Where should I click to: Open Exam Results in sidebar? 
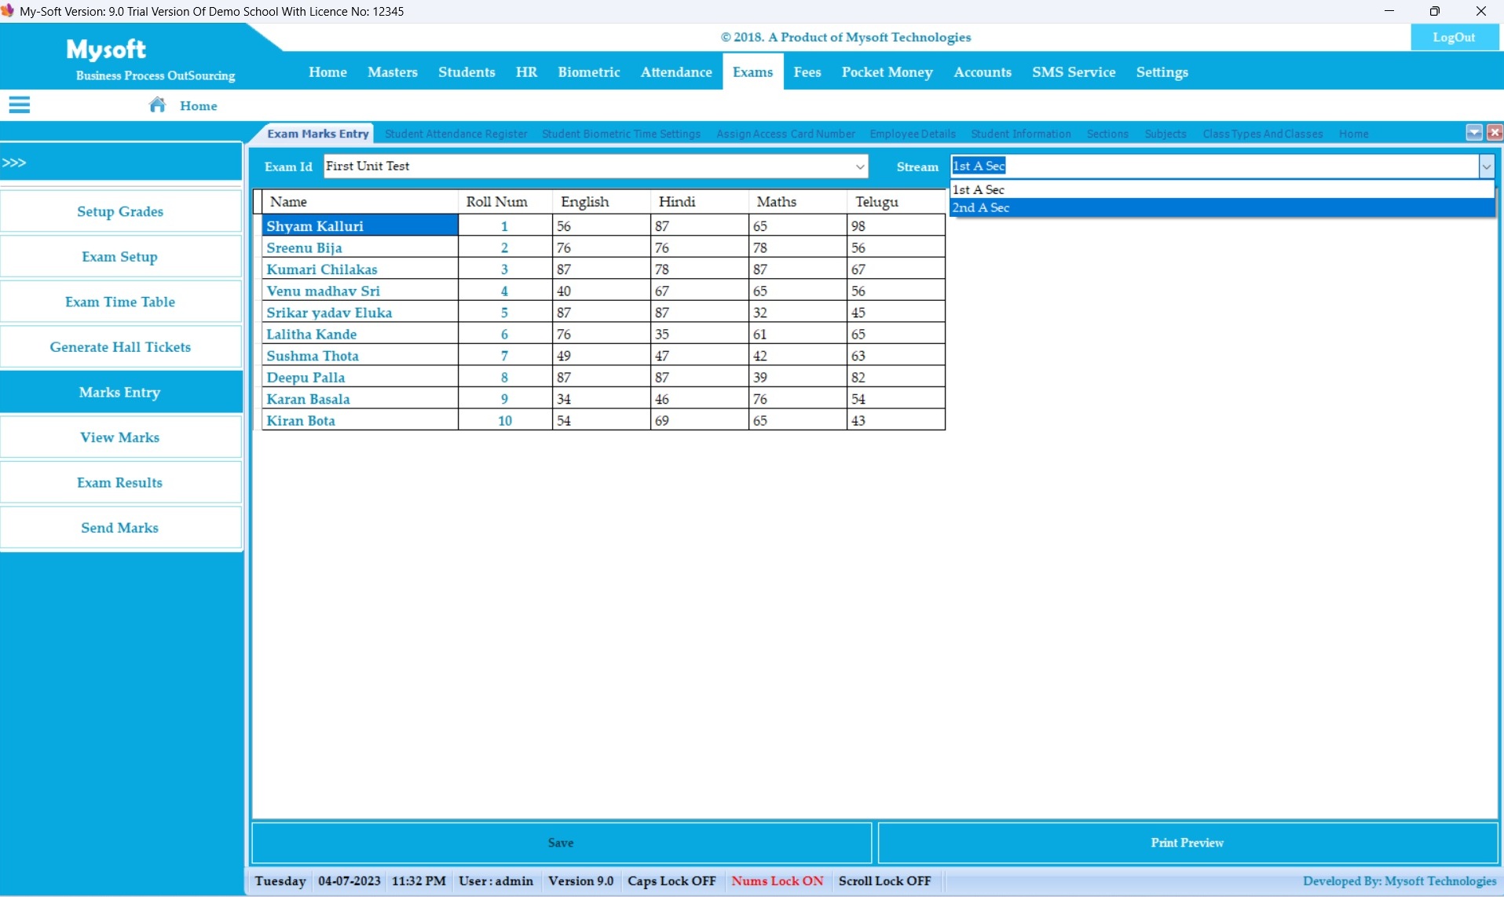pyautogui.click(x=120, y=483)
